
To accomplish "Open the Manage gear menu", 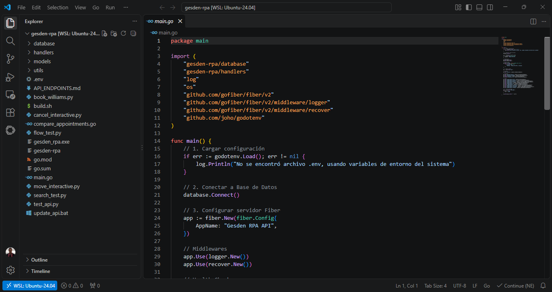I will tap(11, 270).
